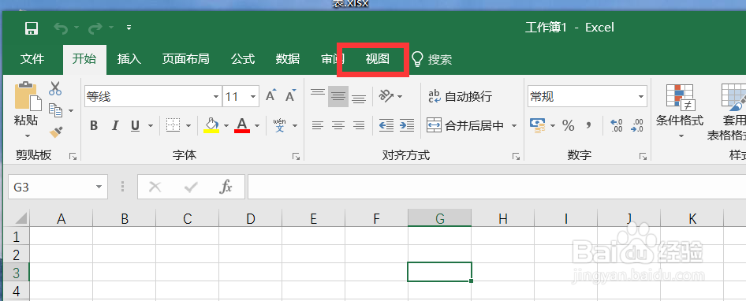746x301 pixels.
Task: Click the 条件格式 button
Action: point(680,111)
